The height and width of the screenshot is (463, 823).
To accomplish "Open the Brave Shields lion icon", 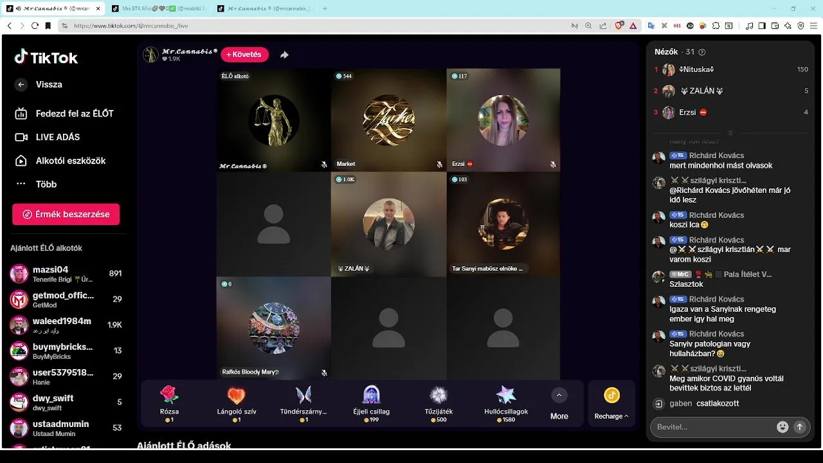I will (x=619, y=26).
